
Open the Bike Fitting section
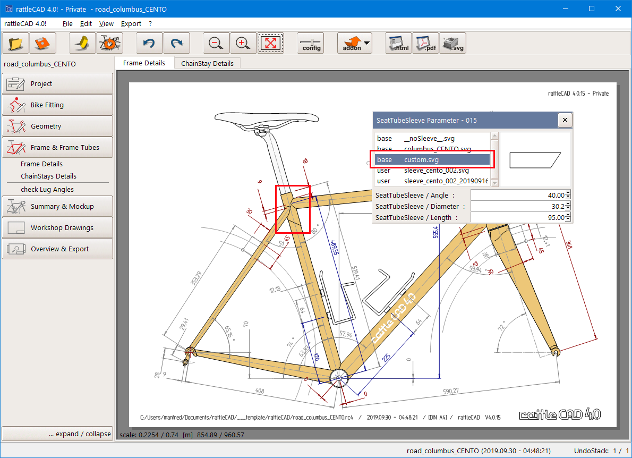click(x=58, y=105)
